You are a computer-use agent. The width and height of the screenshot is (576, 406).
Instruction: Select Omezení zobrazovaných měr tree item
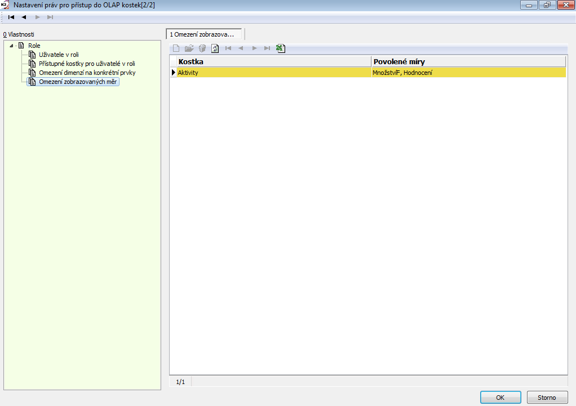(78, 82)
